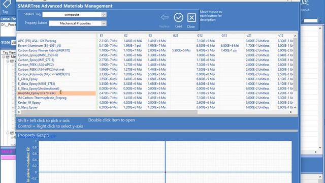
Task: Click the 5.900E+5 Msi G23 cell
Action: pos(181,50)
